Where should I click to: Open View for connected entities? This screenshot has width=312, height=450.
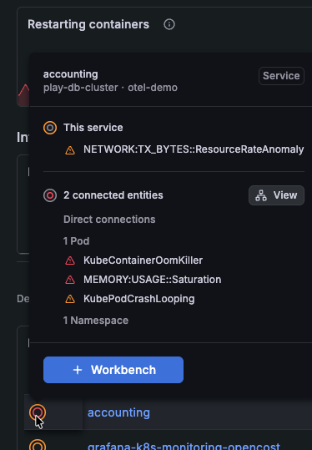276,195
